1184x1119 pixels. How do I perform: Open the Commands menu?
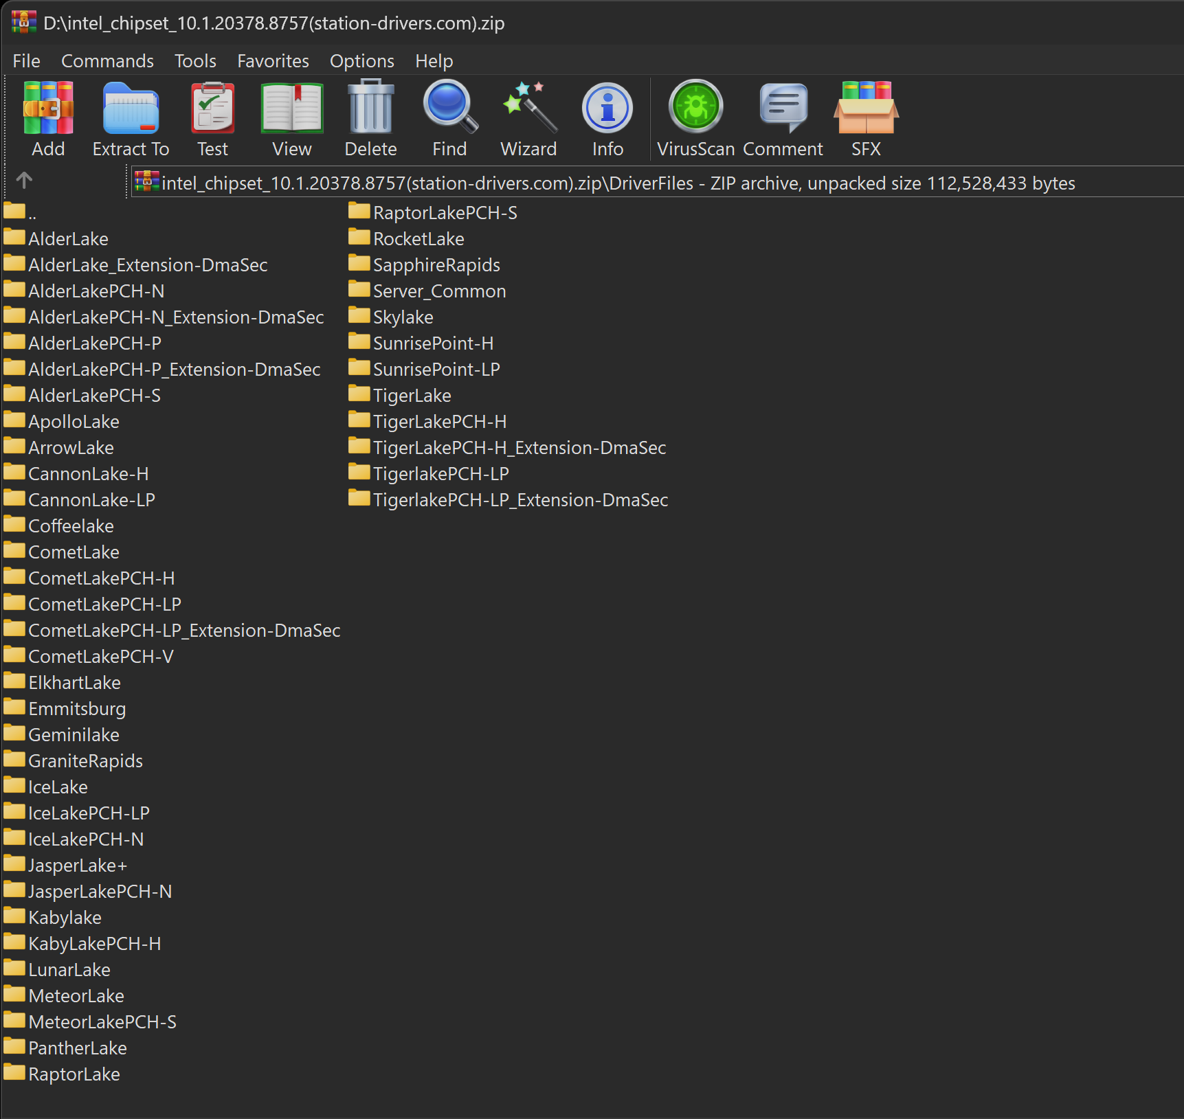tap(107, 61)
